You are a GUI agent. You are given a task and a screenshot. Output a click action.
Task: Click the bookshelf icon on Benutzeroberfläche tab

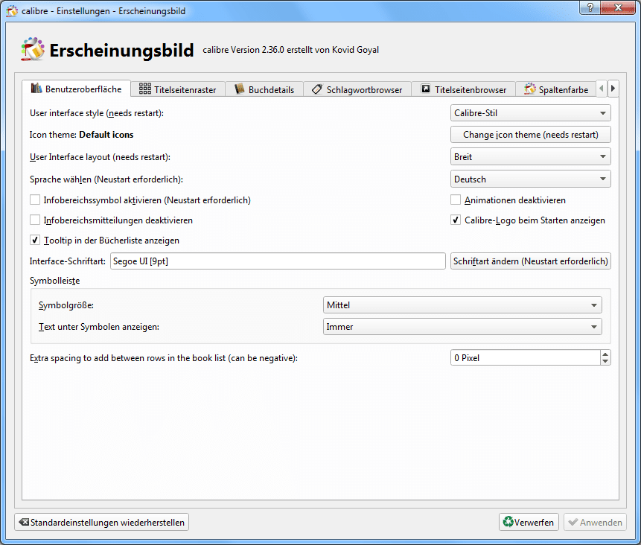tap(36, 89)
